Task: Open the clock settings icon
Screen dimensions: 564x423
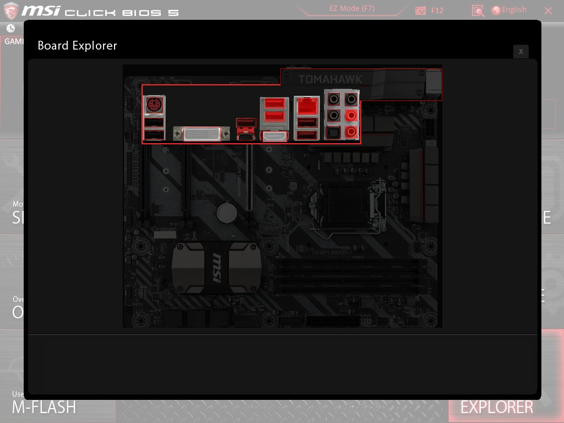Action: 11,28
